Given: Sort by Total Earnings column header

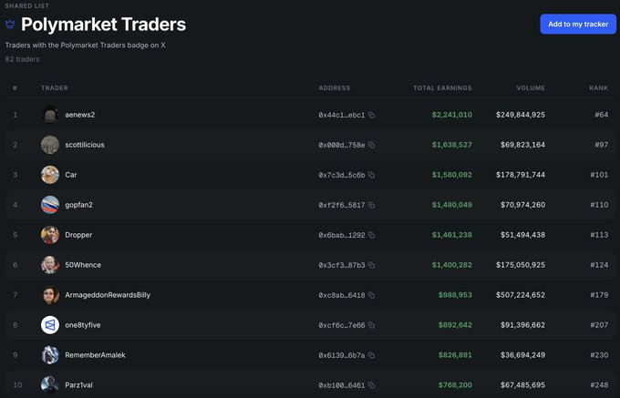Looking at the screenshot, I should [x=442, y=88].
